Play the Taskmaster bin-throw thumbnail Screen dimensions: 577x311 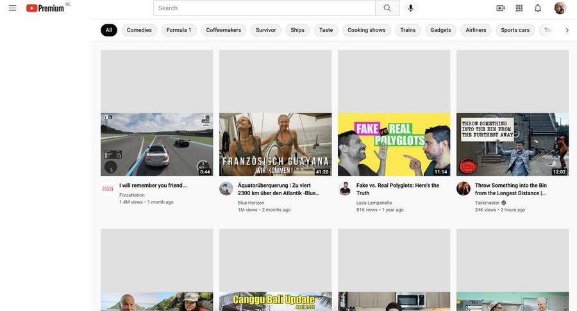pyautogui.click(x=513, y=144)
